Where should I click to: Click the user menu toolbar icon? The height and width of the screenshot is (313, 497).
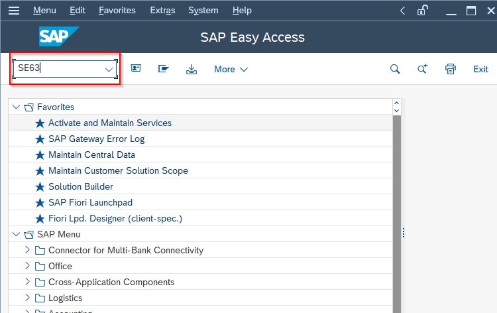[136, 68]
